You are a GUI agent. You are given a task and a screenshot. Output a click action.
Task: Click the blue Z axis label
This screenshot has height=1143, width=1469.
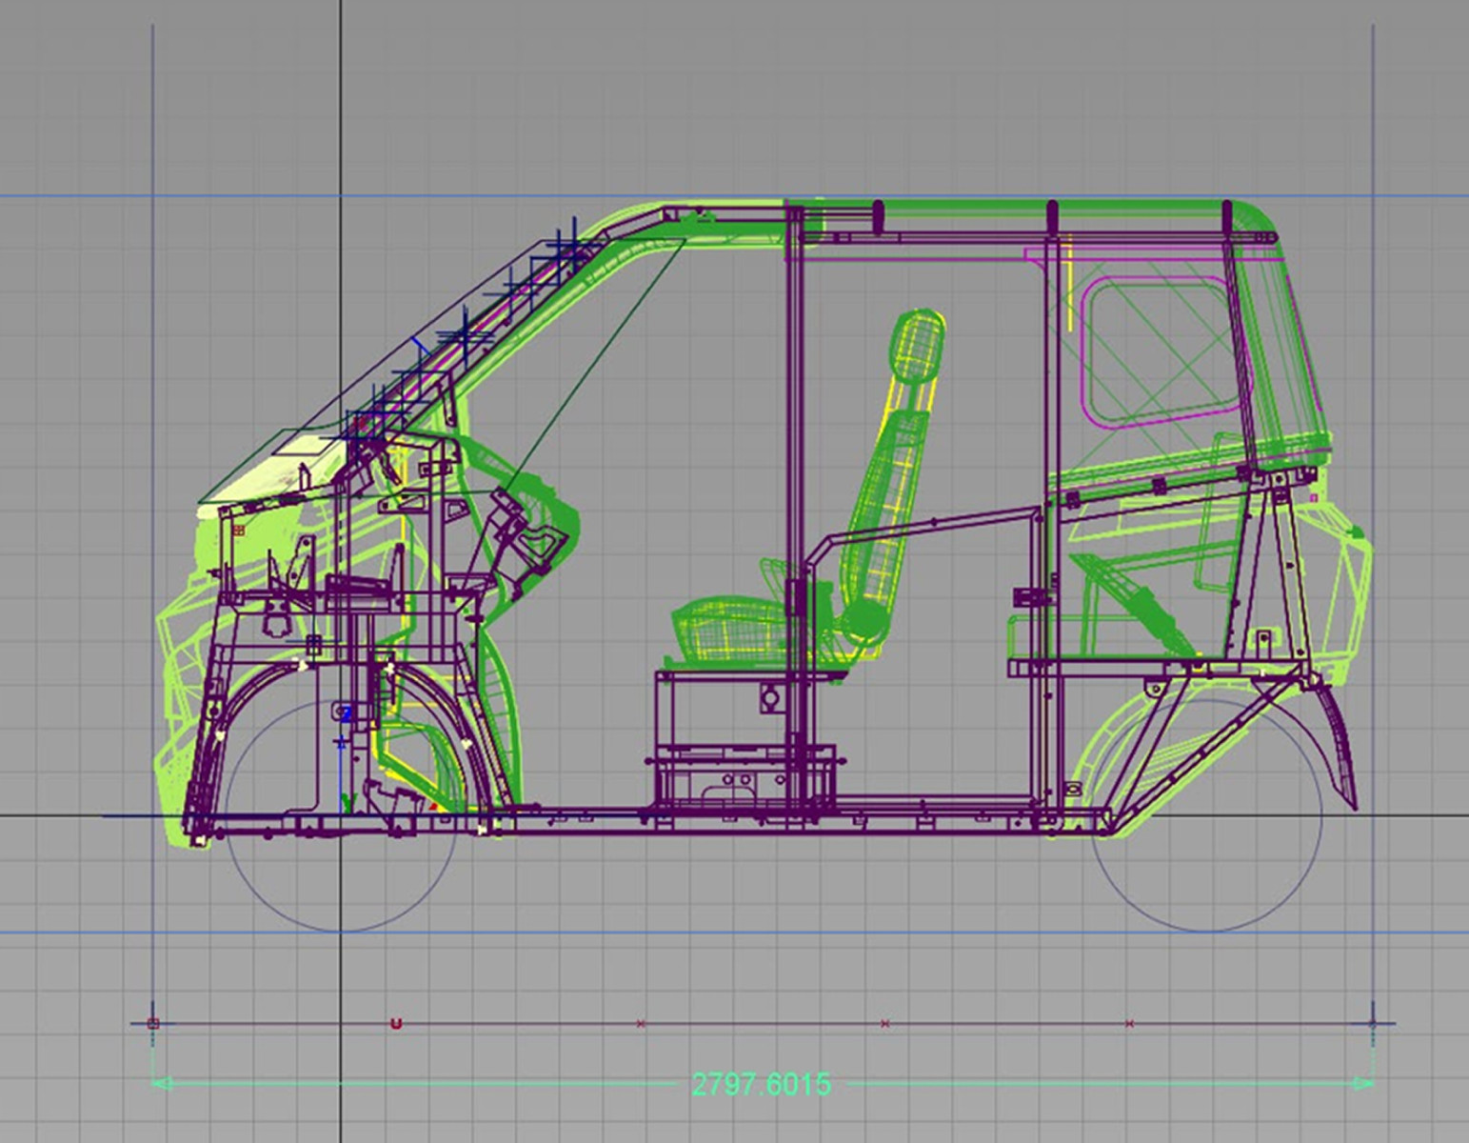pos(347,713)
